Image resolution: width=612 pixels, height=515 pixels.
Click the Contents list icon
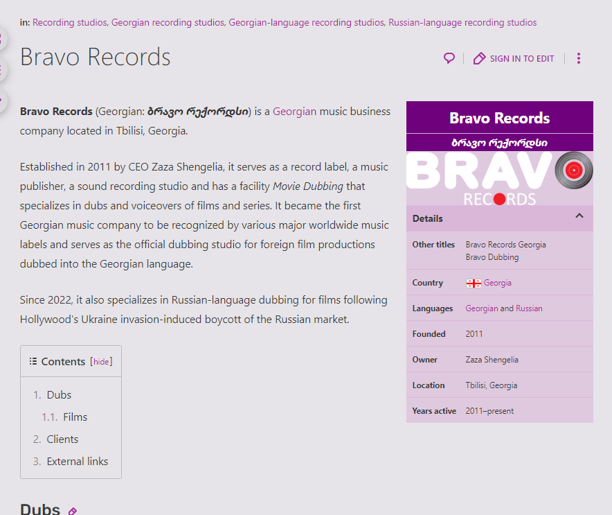33,361
